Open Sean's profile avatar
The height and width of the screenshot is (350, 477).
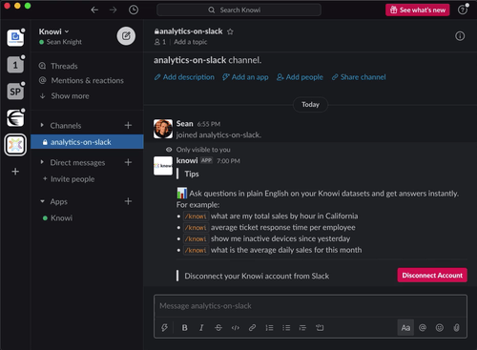pos(163,129)
